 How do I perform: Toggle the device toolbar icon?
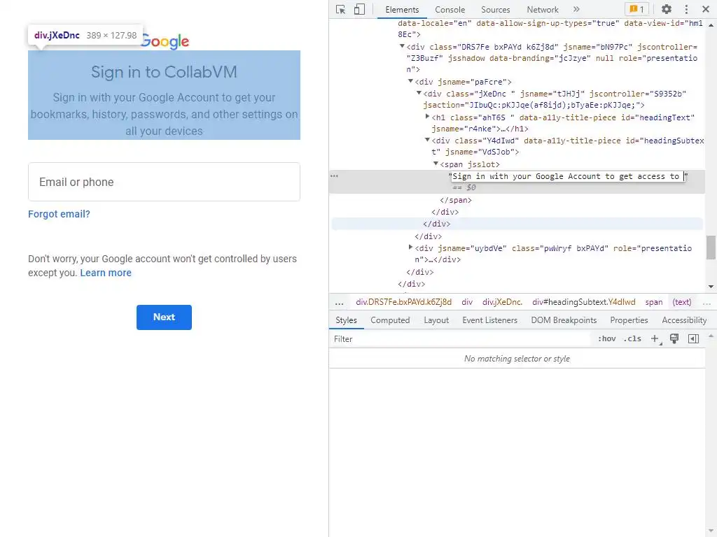(359, 9)
